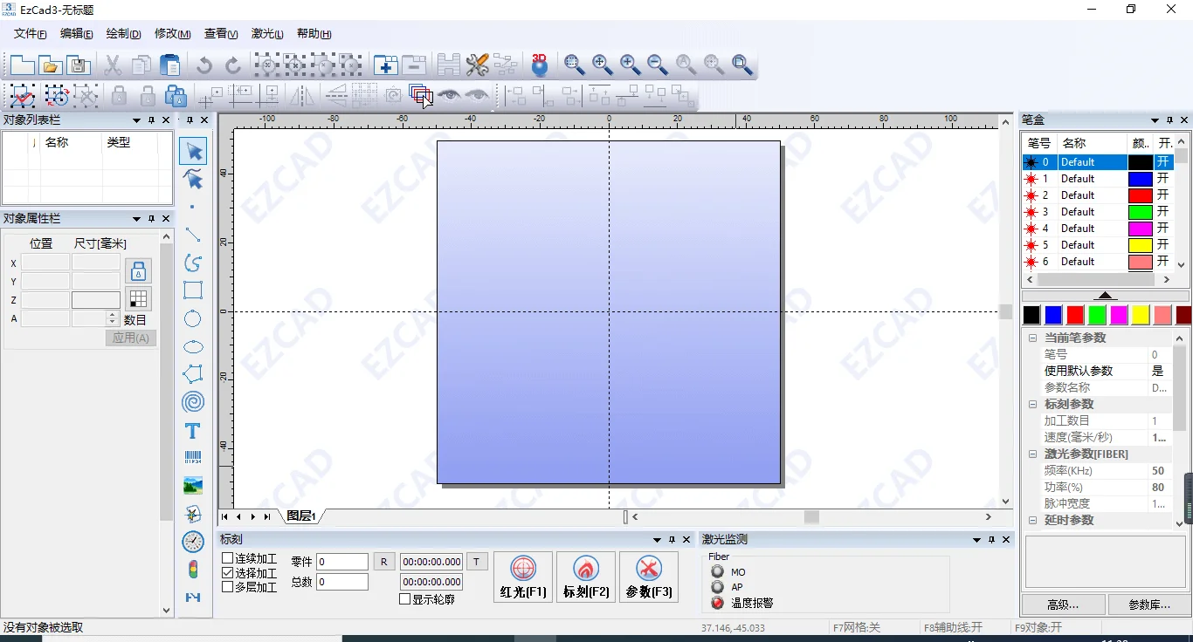1193x642 pixels.
Task: Open the 编辑 menu
Action: tap(77, 34)
